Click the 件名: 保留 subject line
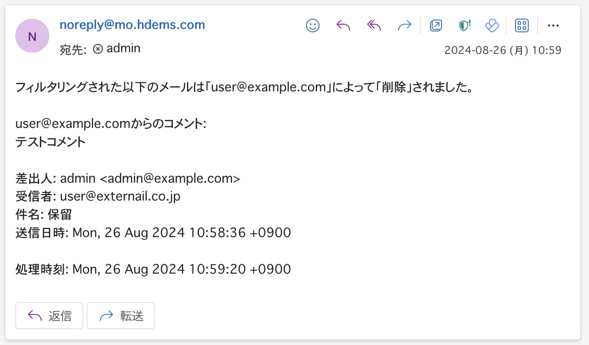The image size is (589, 345). [43, 215]
